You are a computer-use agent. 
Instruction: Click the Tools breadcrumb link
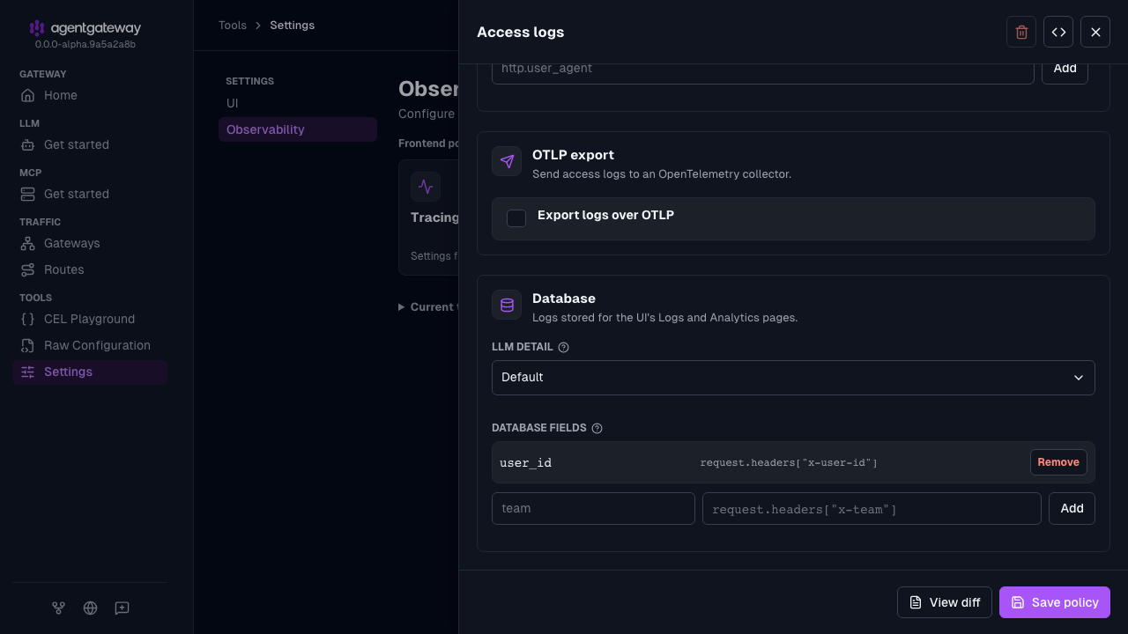click(x=233, y=26)
